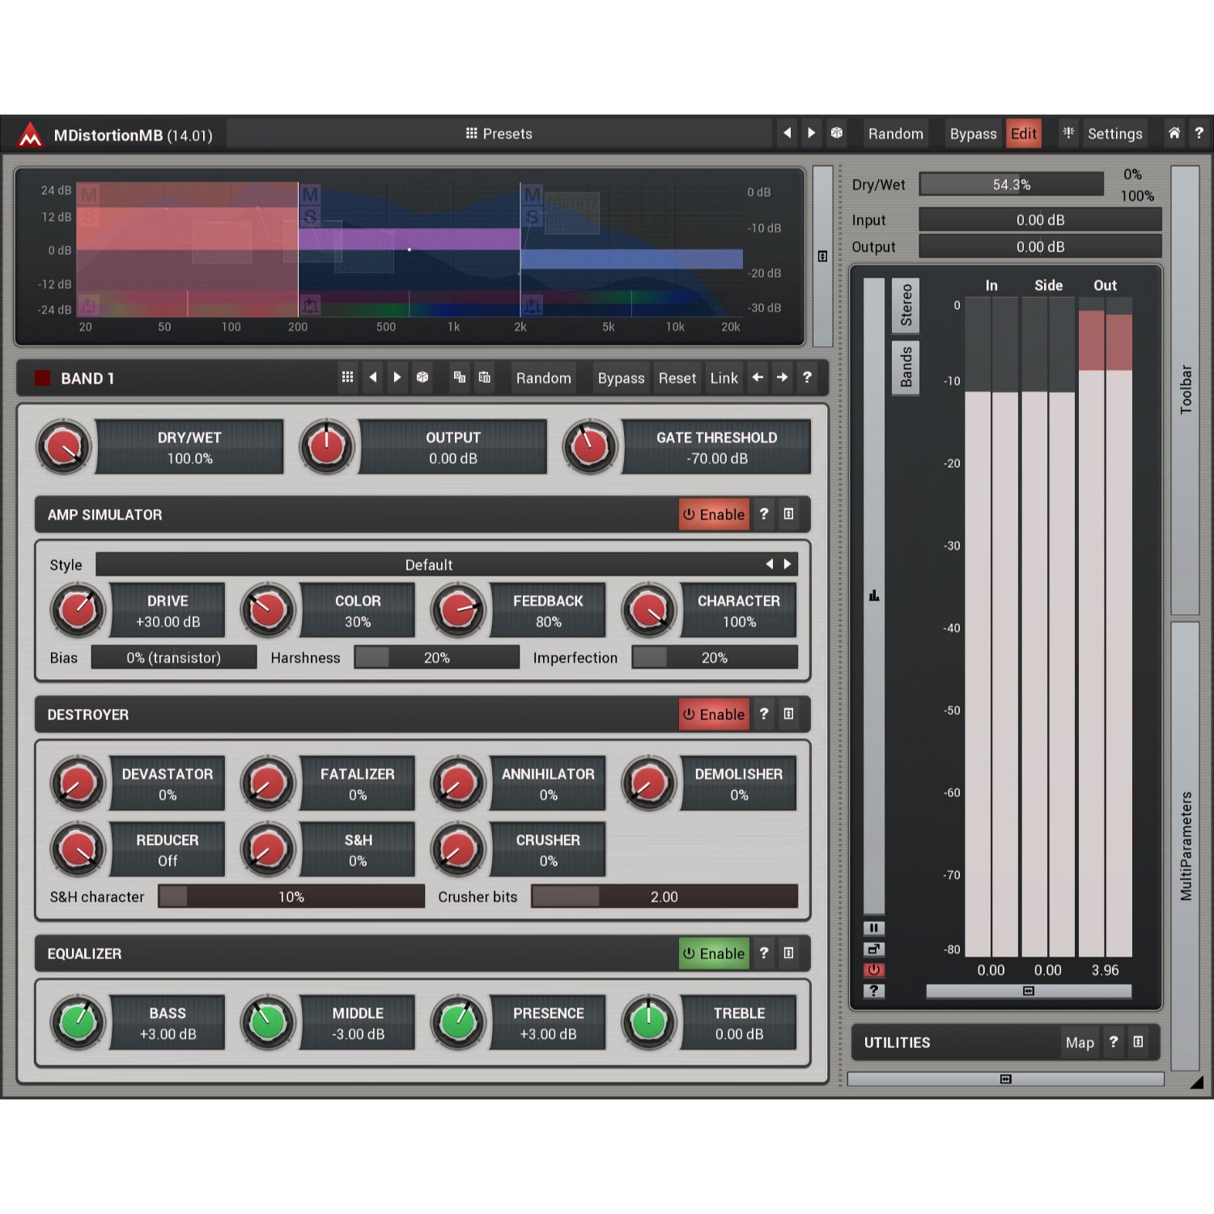Toggle the Amp Simulator Enable button
The image size is (1214, 1214).
point(714,515)
